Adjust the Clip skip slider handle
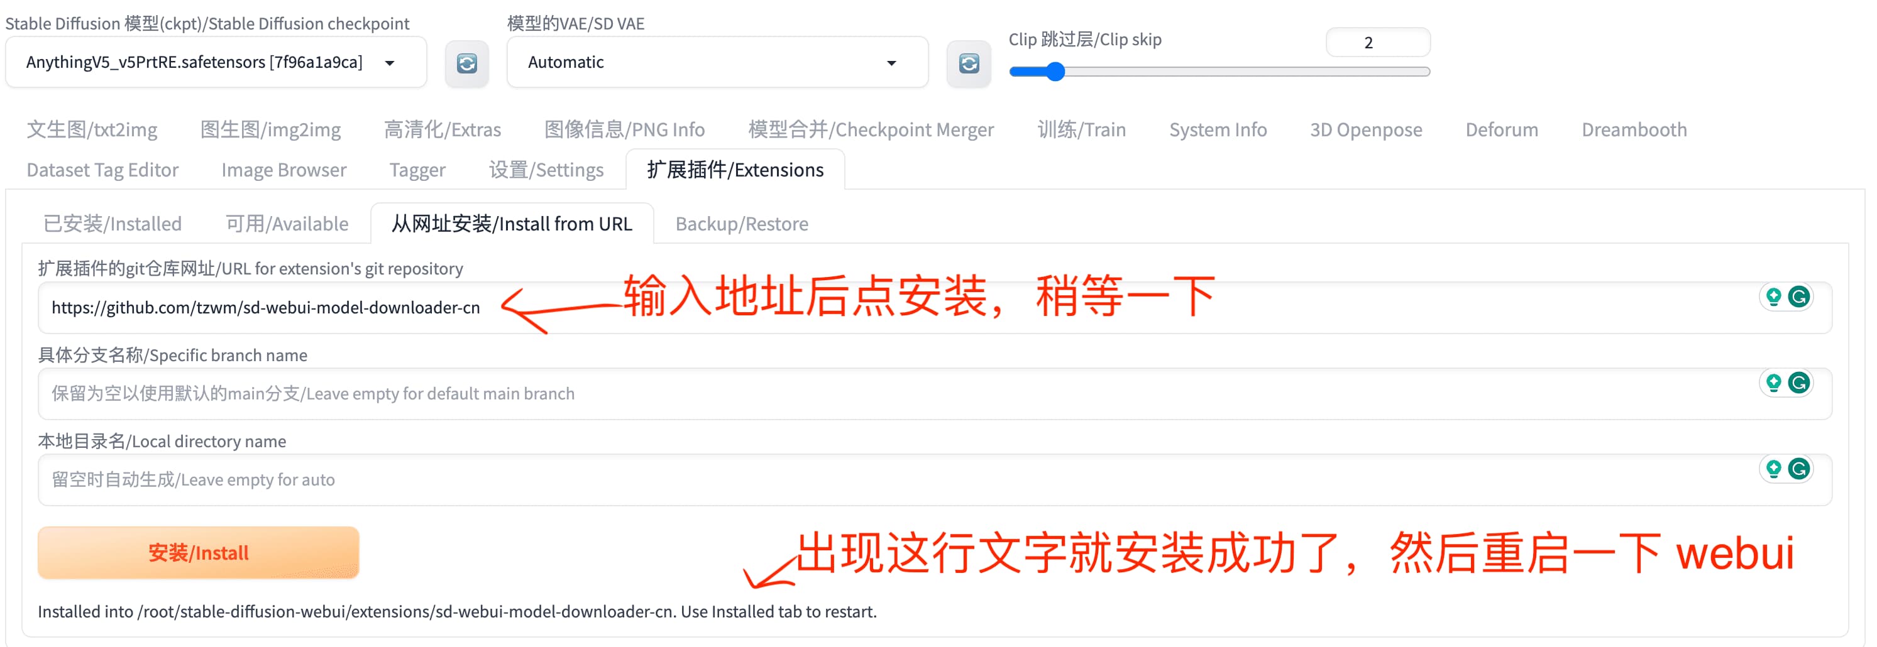The width and height of the screenshot is (1877, 647). (x=1055, y=72)
